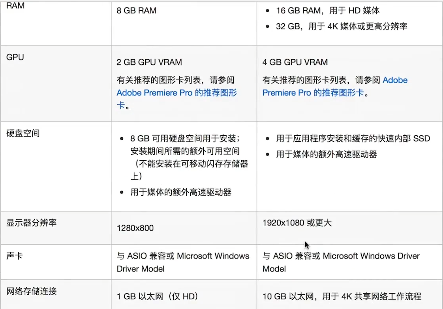The image size is (443, 309).
Task: Click the 32 GB 4K media bullet
Action: point(342,26)
